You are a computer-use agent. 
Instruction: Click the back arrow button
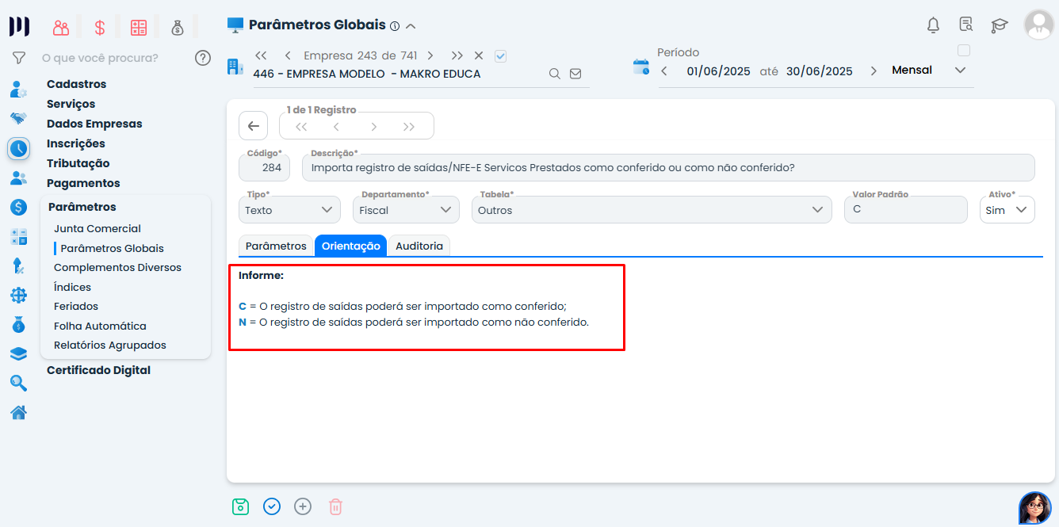tap(253, 126)
